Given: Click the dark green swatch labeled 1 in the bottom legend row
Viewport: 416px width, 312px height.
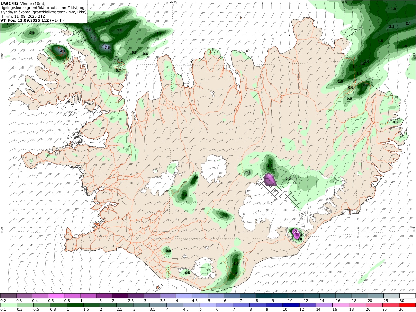Looking at the screenshot, I should click(75, 305).
